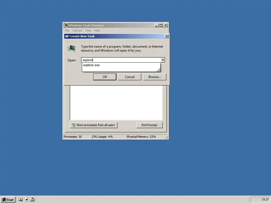Click OK in Create New Task dialog
Viewport: 271px width, 203px height.
[105, 77]
